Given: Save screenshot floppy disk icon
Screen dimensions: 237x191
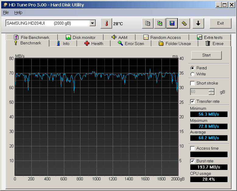Looking at the screenshot, I should 172,23.
